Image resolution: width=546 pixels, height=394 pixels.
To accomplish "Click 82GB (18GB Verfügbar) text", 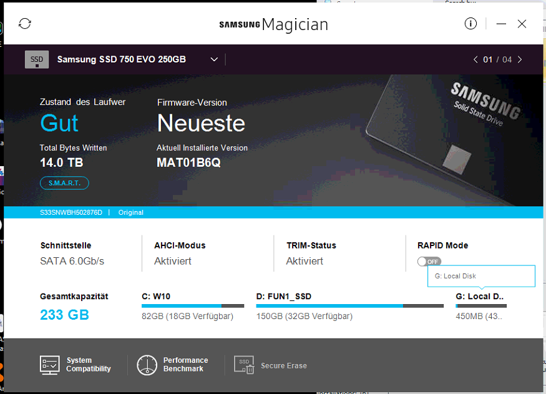I will (x=187, y=317).
